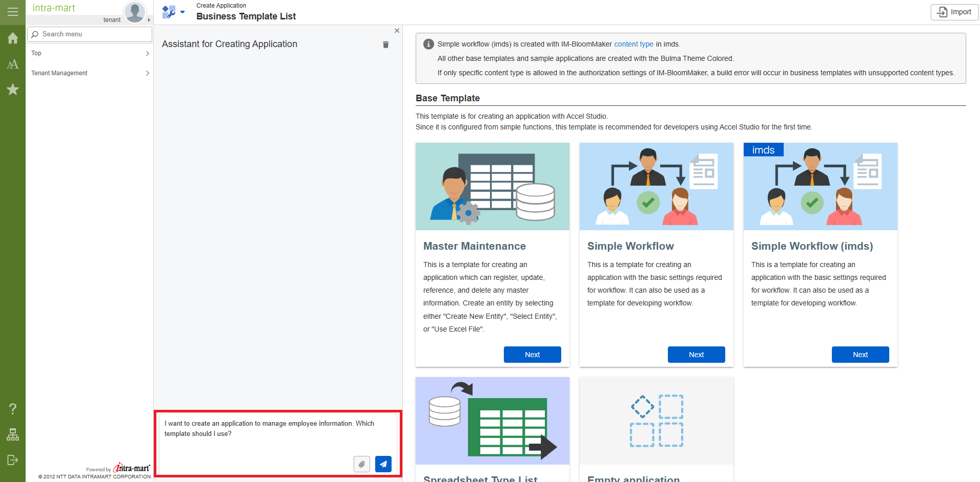Delete assistant chat with trash icon

(385, 45)
